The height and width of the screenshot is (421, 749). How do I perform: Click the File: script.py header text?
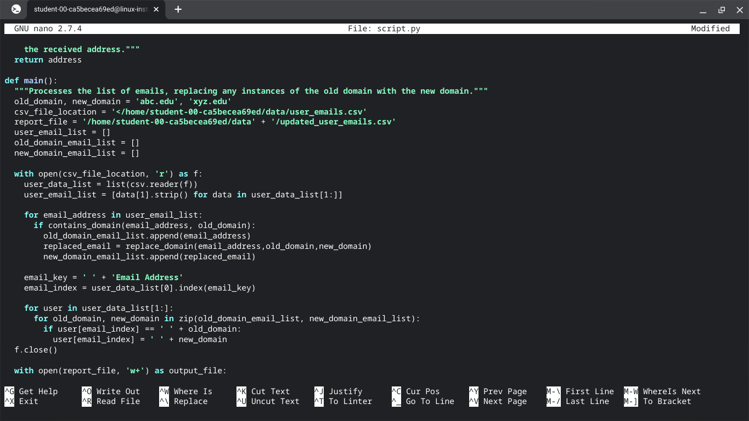pos(384,29)
